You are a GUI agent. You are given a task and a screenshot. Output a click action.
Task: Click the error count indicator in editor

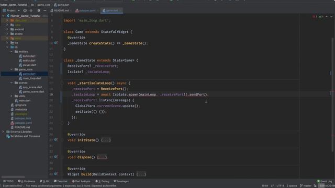click(315, 17)
